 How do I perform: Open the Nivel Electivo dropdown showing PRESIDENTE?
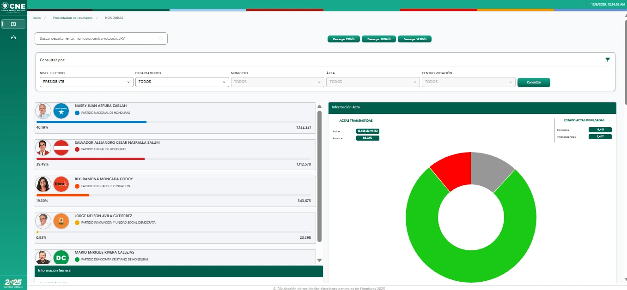(x=87, y=82)
